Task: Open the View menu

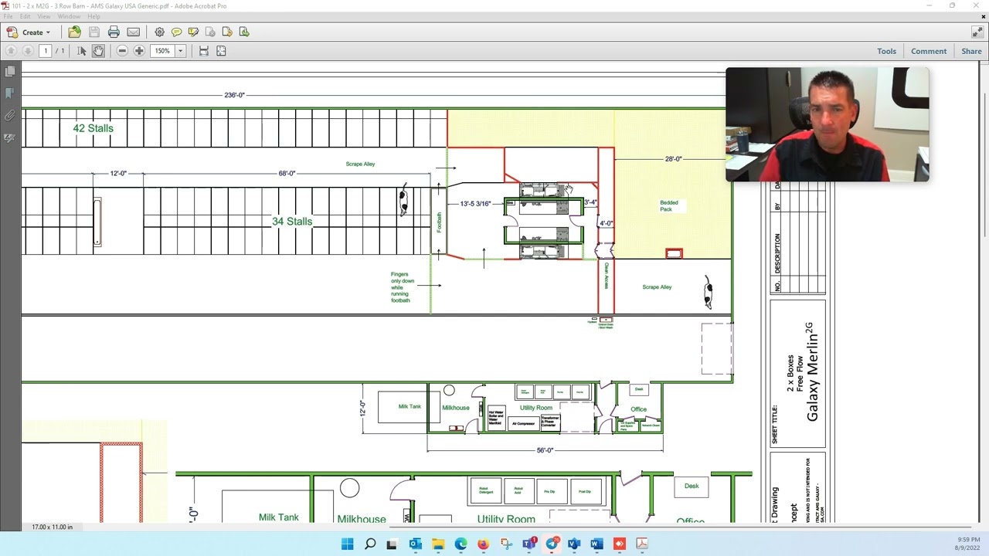Action: tap(44, 16)
